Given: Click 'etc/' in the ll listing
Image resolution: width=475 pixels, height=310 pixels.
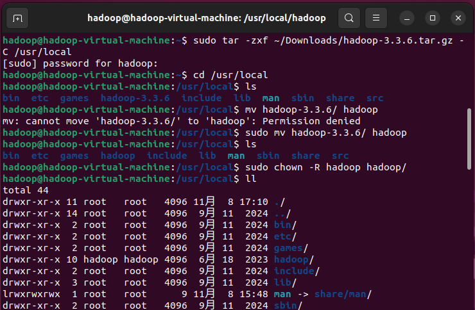Looking at the screenshot, I should (285, 236).
